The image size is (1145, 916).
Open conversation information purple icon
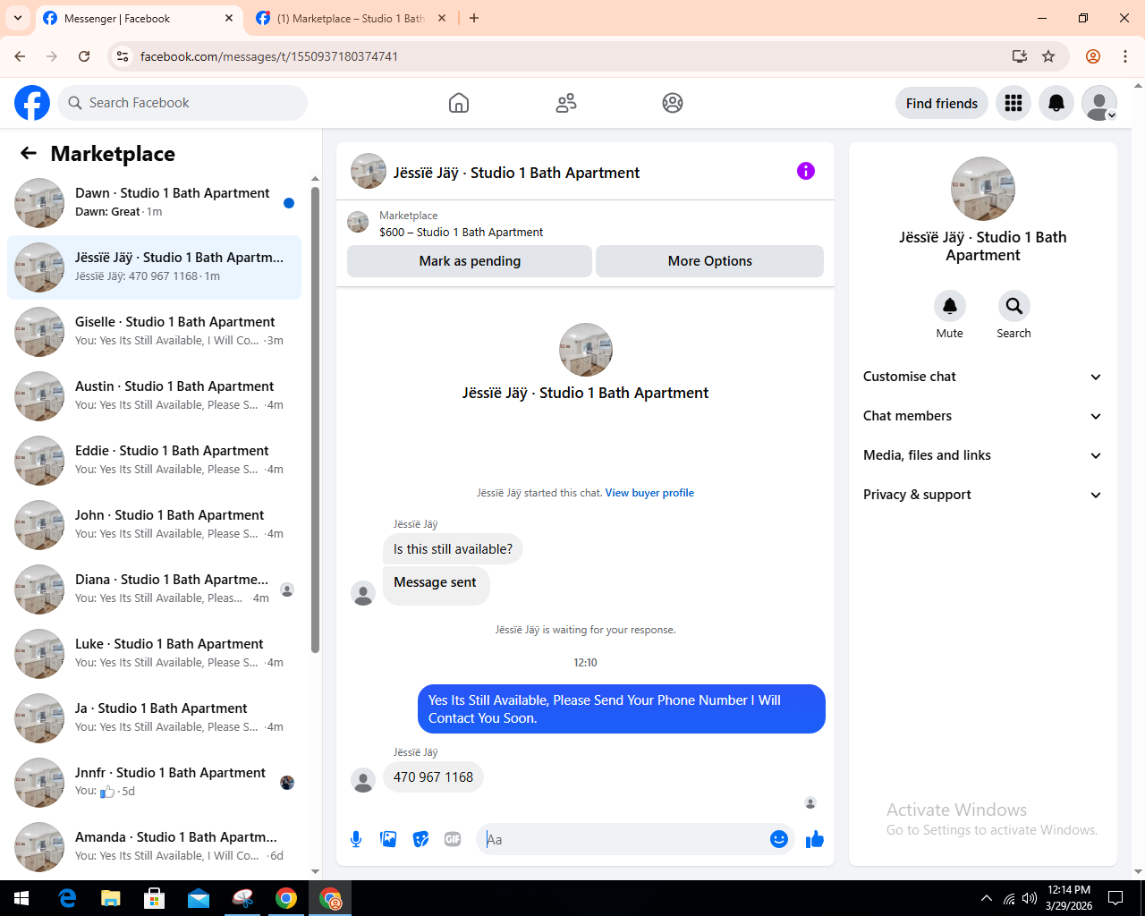(x=806, y=171)
